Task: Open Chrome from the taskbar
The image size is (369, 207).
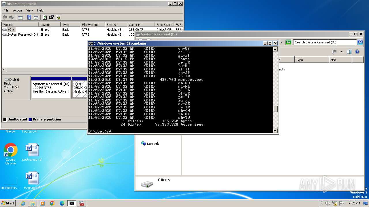Action: (x=52, y=203)
